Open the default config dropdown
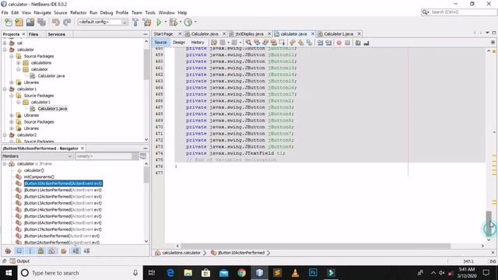The image size is (498, 280). pyautogui.click(x=124, y=23)
